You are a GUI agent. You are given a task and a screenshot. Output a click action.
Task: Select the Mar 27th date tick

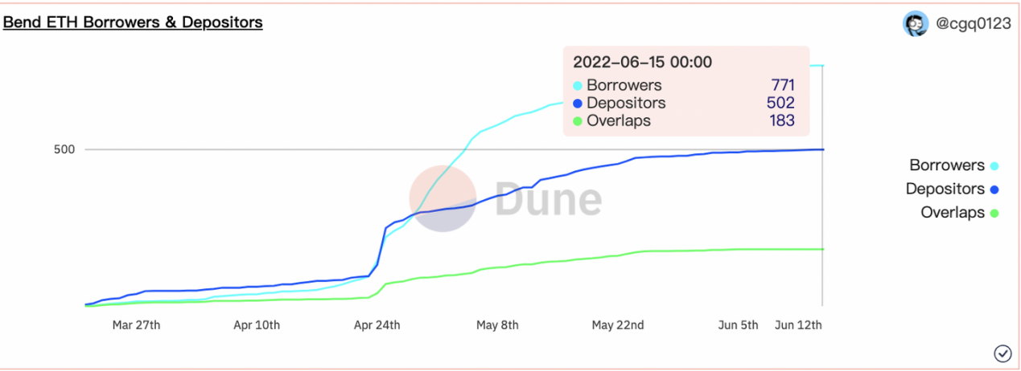coord(136,325)
